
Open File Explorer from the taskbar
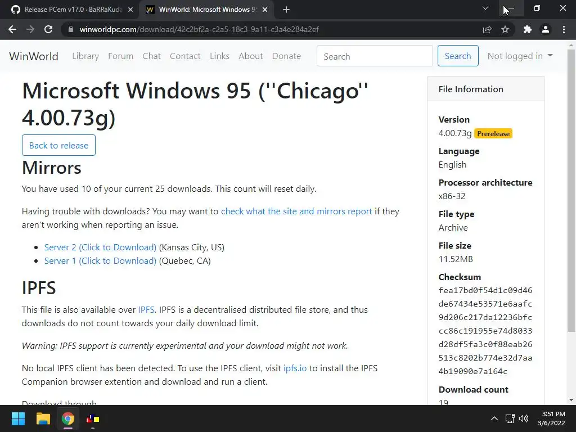[x=43, y=418]
